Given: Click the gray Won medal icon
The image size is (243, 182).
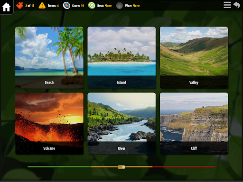Looking at the screenshot, I should (x=120, y=6).
